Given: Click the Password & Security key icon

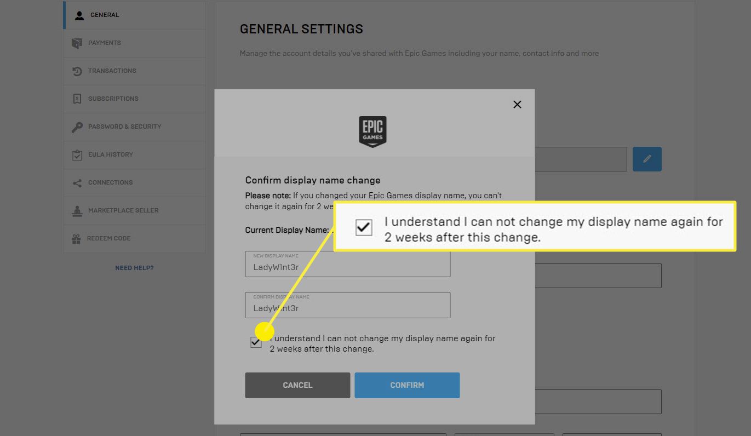Looking at the screenshot, I should coord(77,127).
